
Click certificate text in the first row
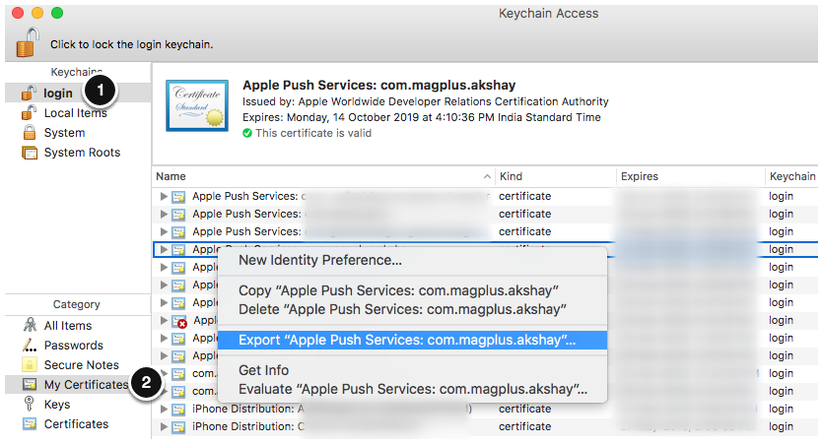pos(525,196)
